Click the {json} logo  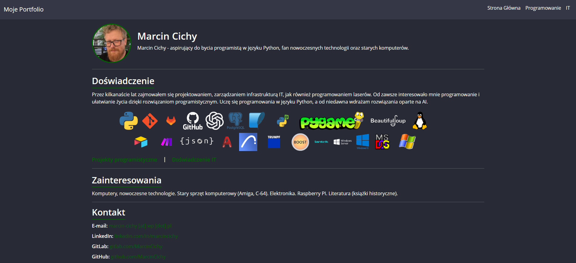click(x=197, y=141)
